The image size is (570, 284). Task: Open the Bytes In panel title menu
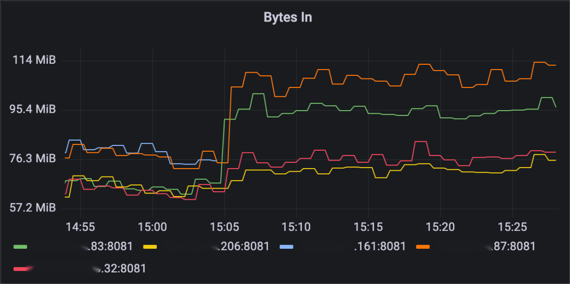[288, 17]
